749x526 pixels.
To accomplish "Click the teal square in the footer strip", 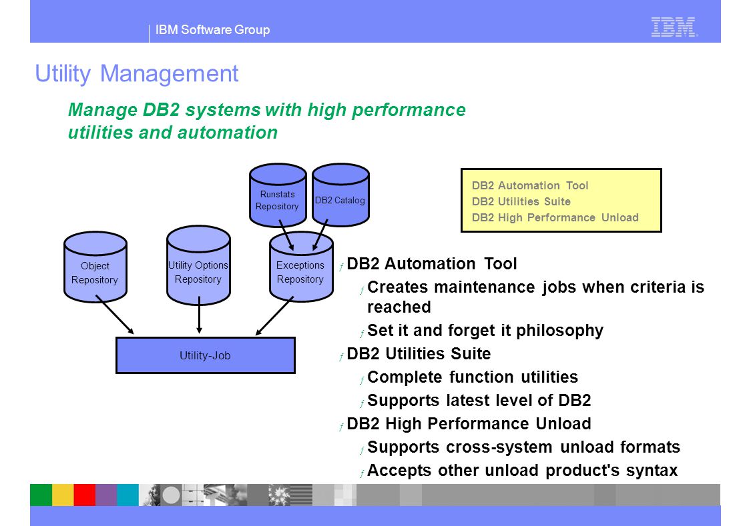I will point(128,495).
